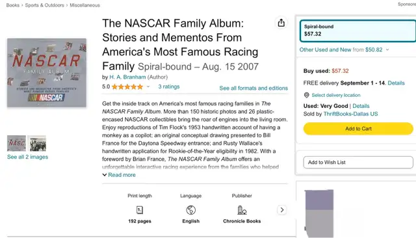Image resolution: width=416 pixels, height=238 pixels.
Task: Expand Other Used and New offers
Action: click(x=344, y=49)
